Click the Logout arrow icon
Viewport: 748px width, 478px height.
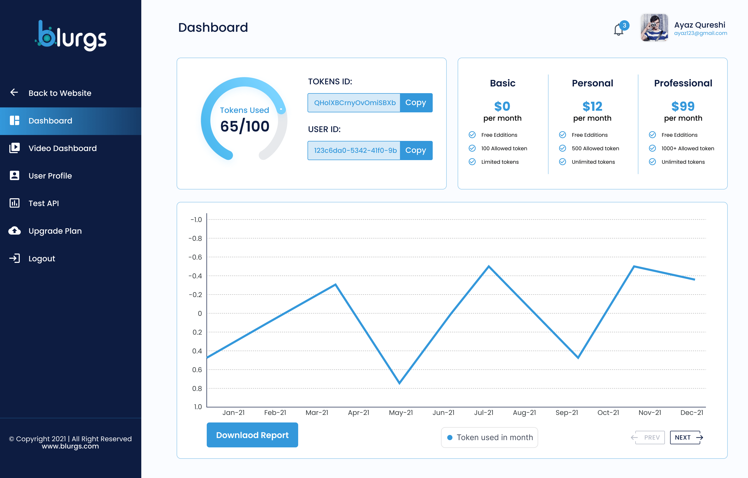[14, 258]
